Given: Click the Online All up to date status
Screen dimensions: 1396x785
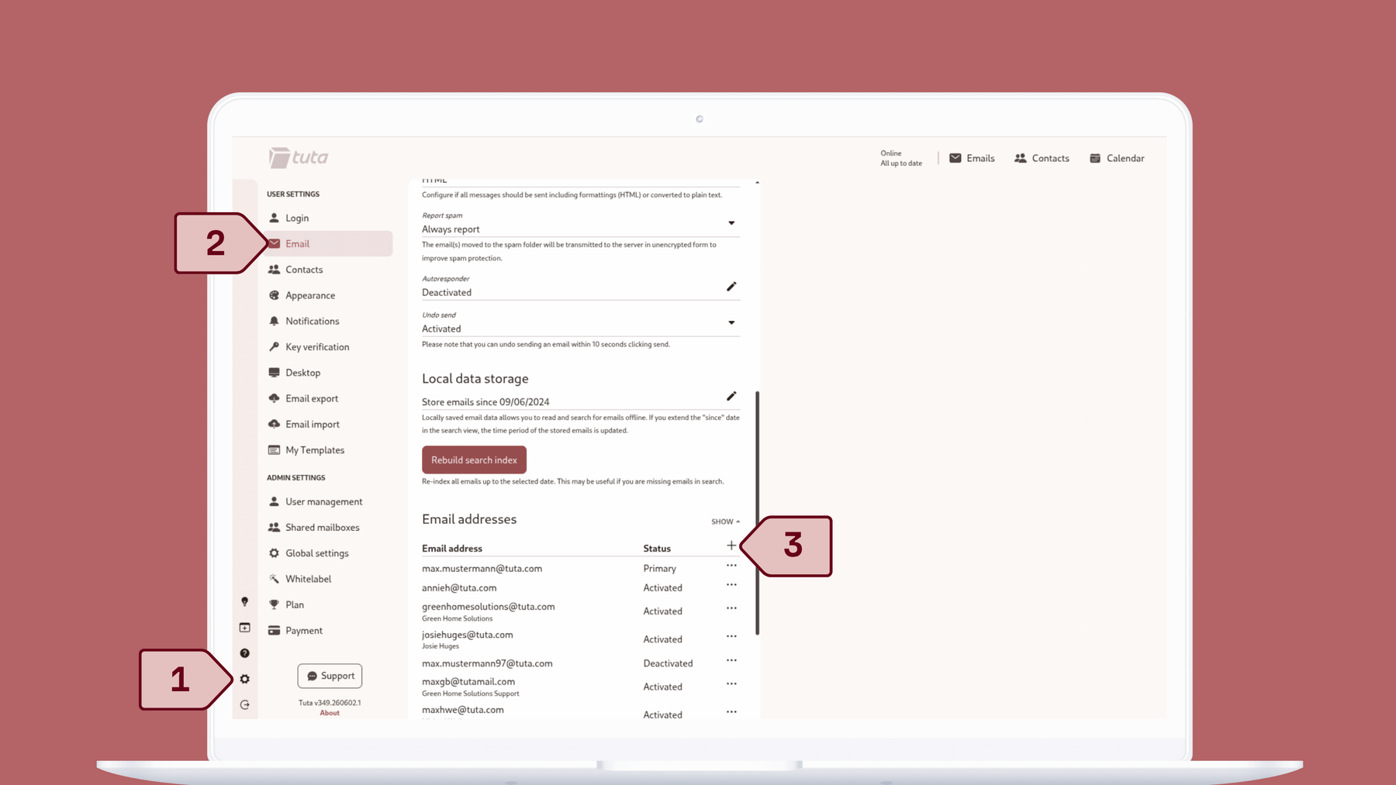Looking at the screenshot, I should click(901, 158).
